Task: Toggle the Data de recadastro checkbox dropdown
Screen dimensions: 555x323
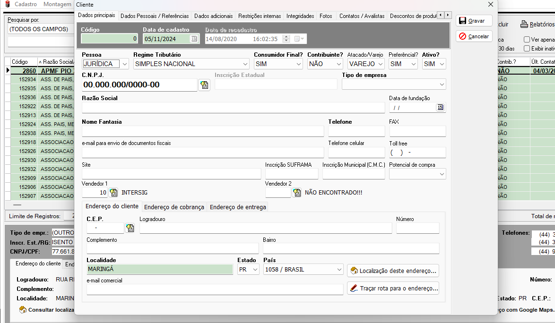Action: coord(299,39)
